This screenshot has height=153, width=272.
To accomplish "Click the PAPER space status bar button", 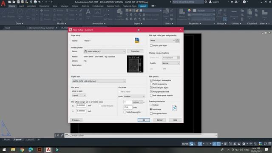I will tap(185, 144).
